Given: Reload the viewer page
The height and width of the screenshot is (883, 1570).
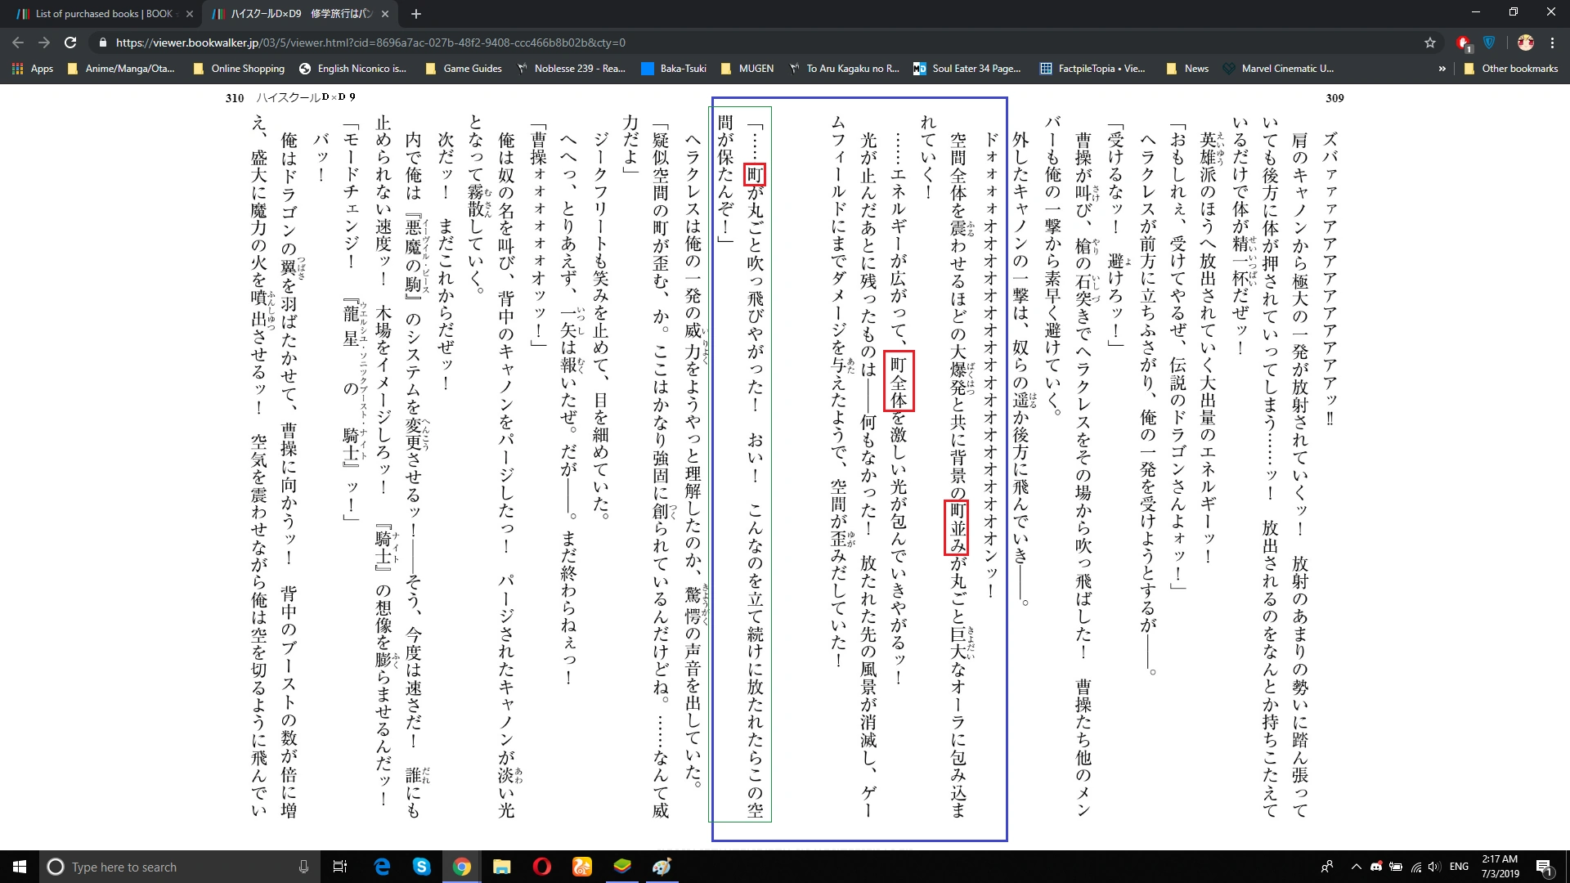Looking at the screenshot, I should [70, 43].
